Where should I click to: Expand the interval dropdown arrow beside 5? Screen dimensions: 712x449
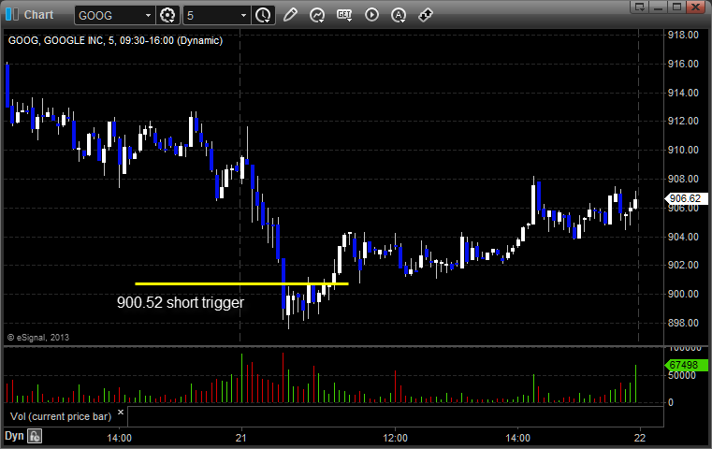pos(243,16)
